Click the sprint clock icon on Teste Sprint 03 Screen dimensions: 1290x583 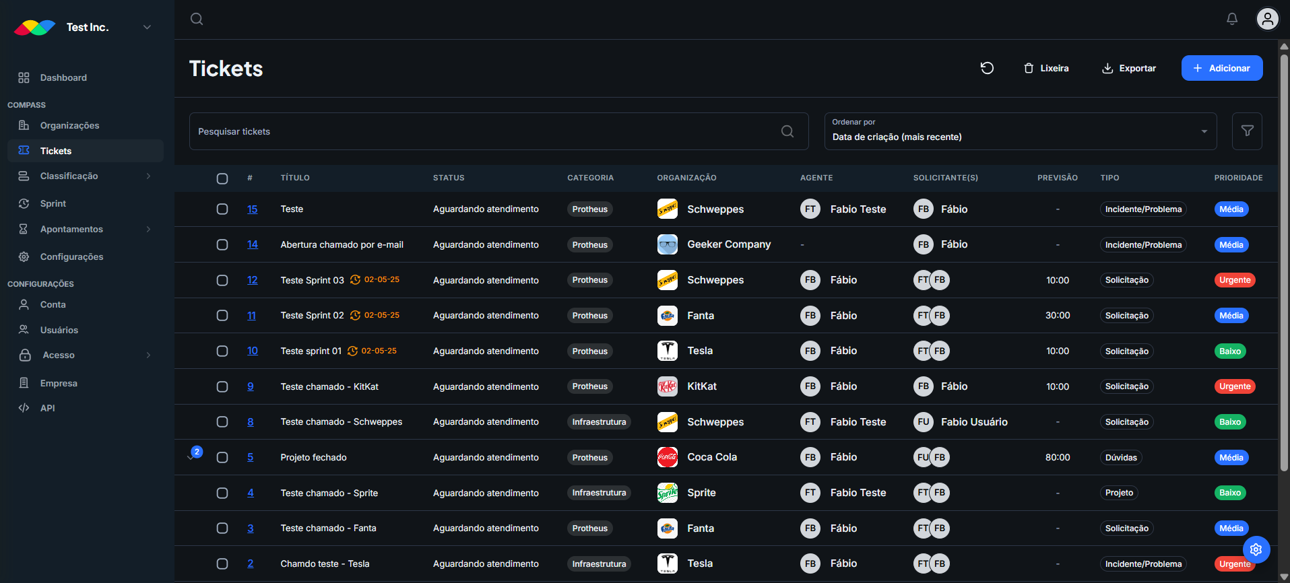click(x=355, y=280)
